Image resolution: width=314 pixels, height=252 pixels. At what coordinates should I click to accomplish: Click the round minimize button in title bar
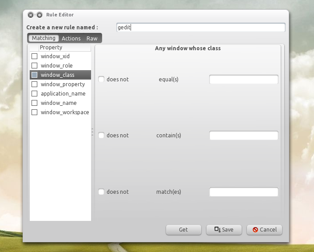(40, 15)
